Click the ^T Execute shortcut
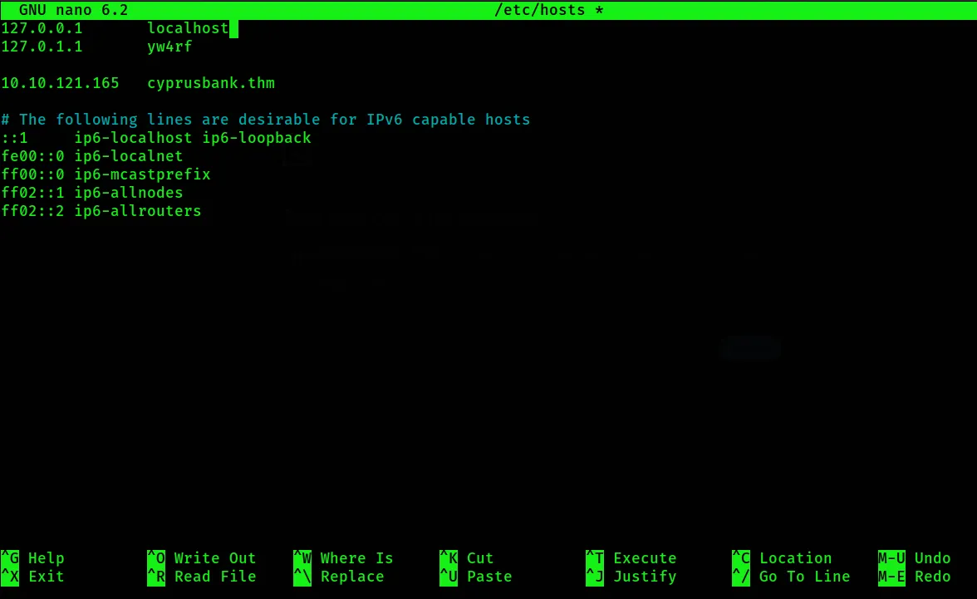The height and width of the screenshot is (599, 977). [x=631, y=558]
